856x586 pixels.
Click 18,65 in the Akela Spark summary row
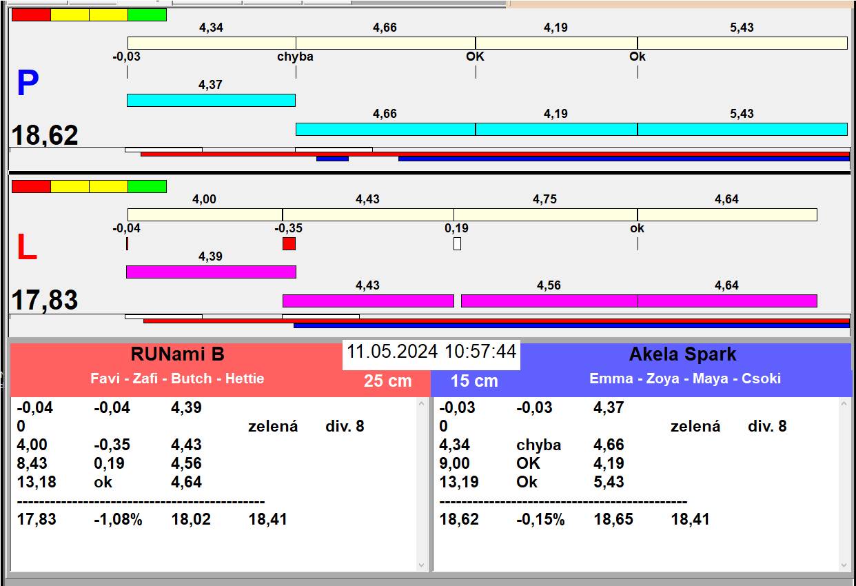pos(613,519)
